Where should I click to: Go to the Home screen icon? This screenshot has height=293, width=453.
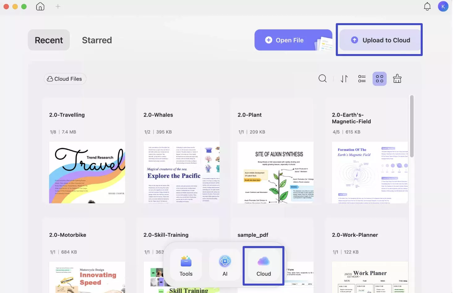coord(40,6)
